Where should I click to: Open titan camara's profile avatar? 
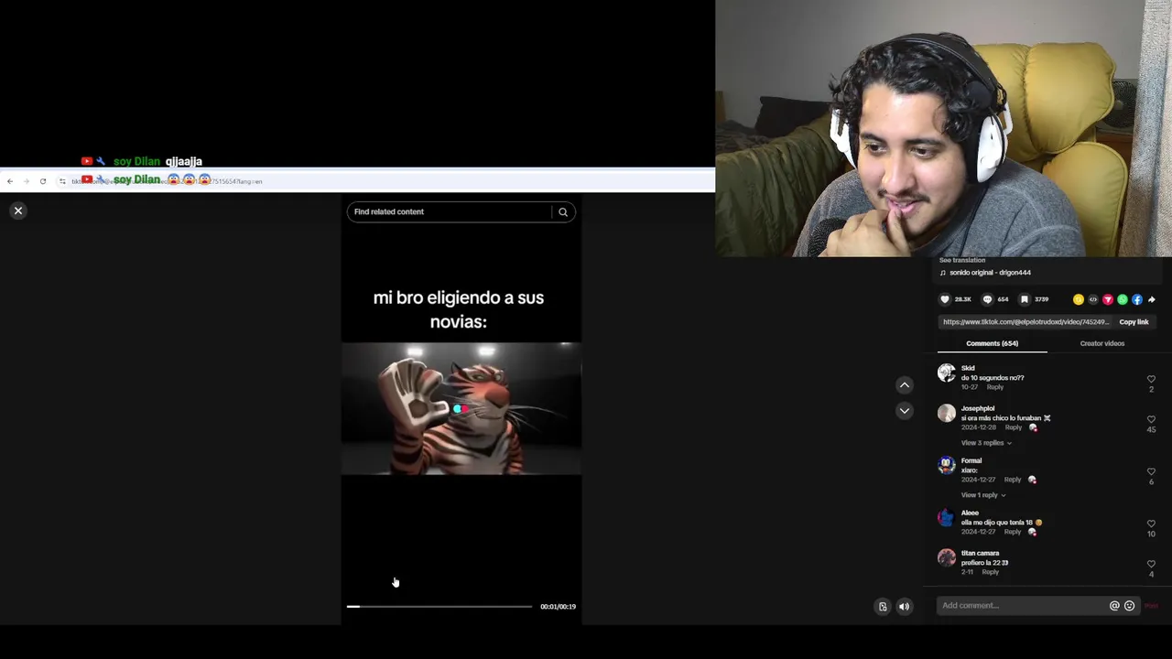point(947,557)
